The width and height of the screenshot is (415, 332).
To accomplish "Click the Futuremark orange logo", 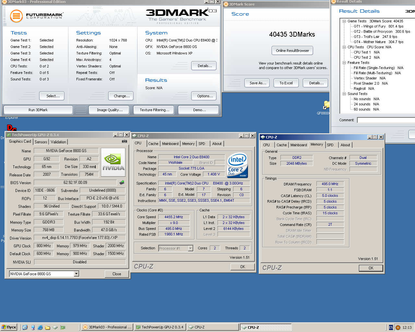I will click(x=16, y=16).
